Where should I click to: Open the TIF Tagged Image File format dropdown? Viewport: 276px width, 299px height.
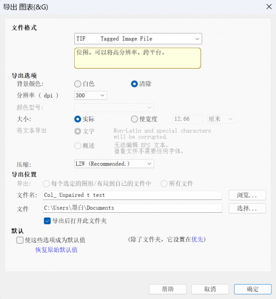click(138, 39)
